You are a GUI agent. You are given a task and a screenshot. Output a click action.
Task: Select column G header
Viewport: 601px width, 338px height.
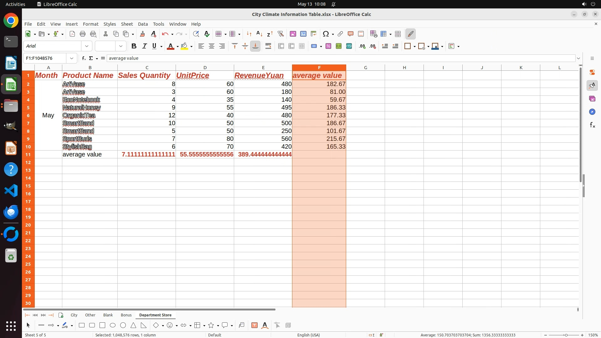[365, 68]
